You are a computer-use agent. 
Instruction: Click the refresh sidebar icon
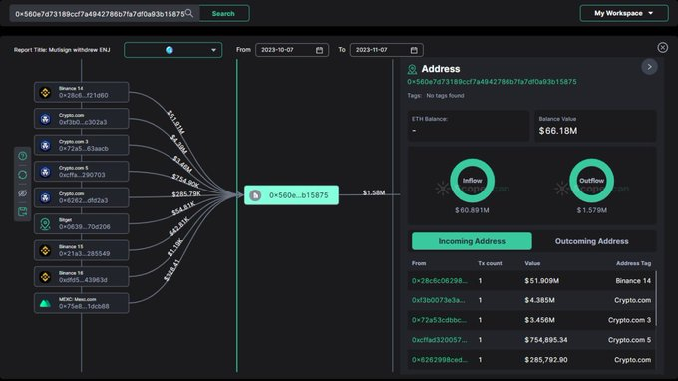coord(23,175)
